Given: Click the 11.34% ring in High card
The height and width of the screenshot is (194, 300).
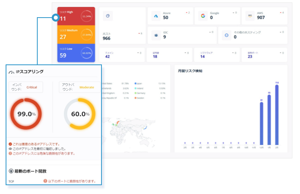Looking at the screenshot, I should pos(87,16).
